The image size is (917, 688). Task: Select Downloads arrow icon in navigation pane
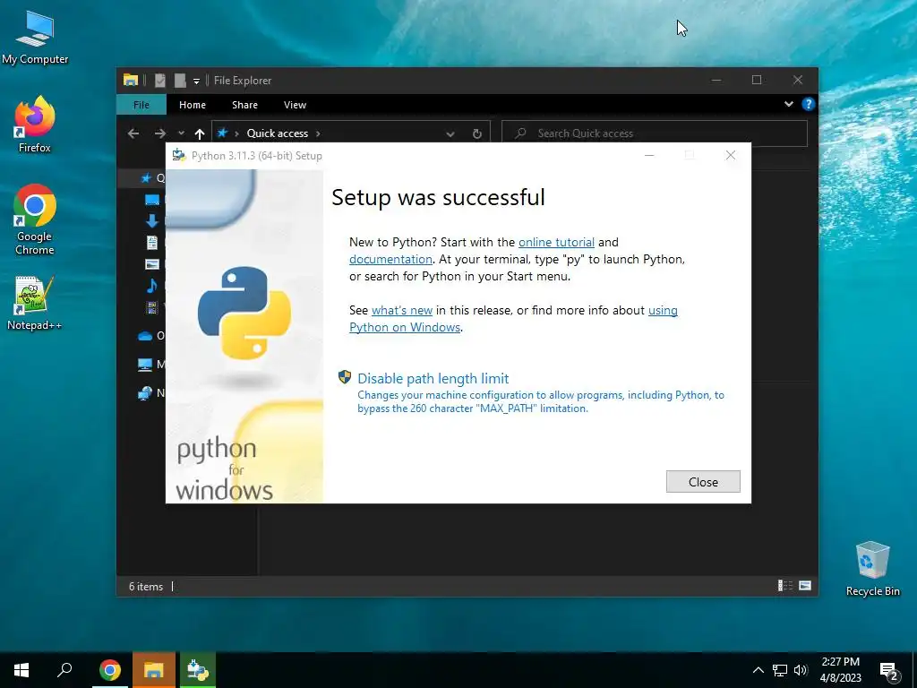[x=152, y=220]
